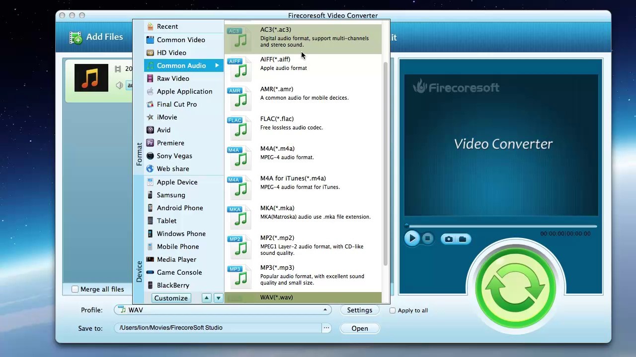Click the down arrow beside Customize
Image resolution: width=636 pixels, height=357 pixels.
(x=218, y=298)
